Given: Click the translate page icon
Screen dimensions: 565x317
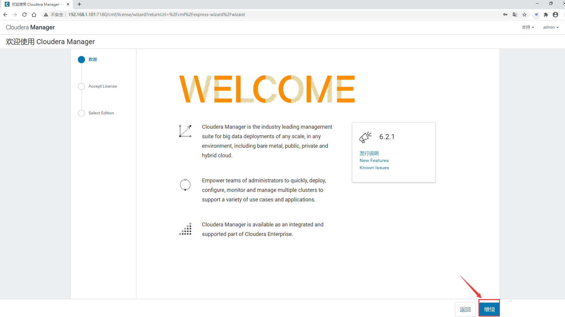Looking at the screenshot, I should tap(515, 15).
